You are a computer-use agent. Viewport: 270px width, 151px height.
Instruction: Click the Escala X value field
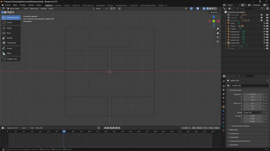click(253, 116)
